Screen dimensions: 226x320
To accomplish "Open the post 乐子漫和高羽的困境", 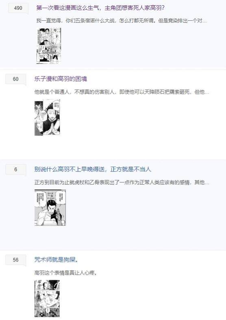I will click(61, 79).
